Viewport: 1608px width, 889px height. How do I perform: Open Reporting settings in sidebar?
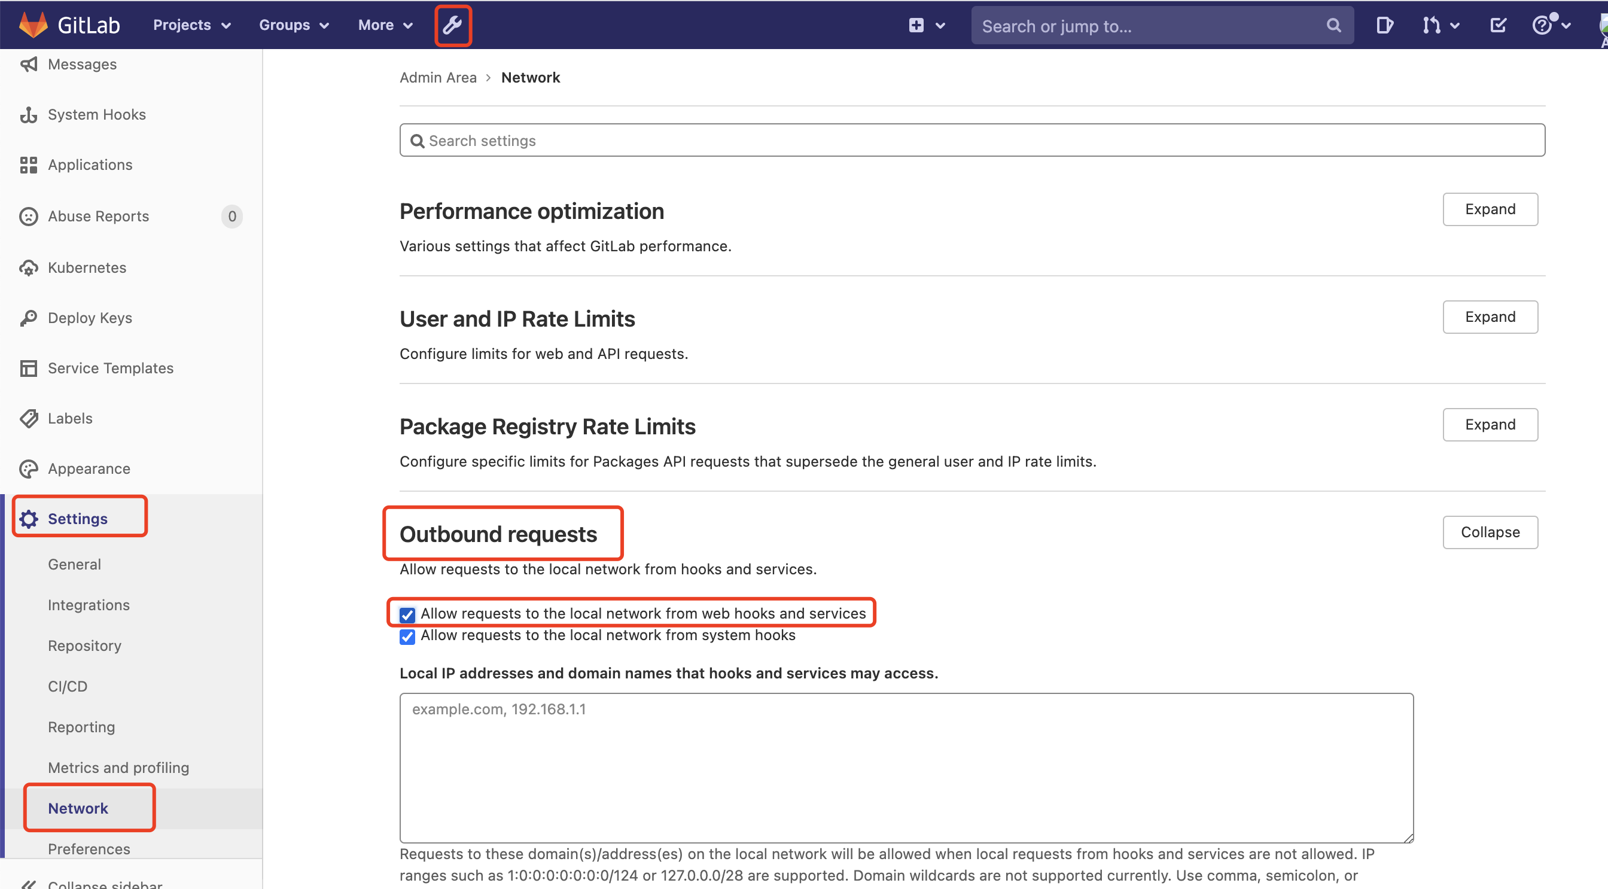click(81, 727)
